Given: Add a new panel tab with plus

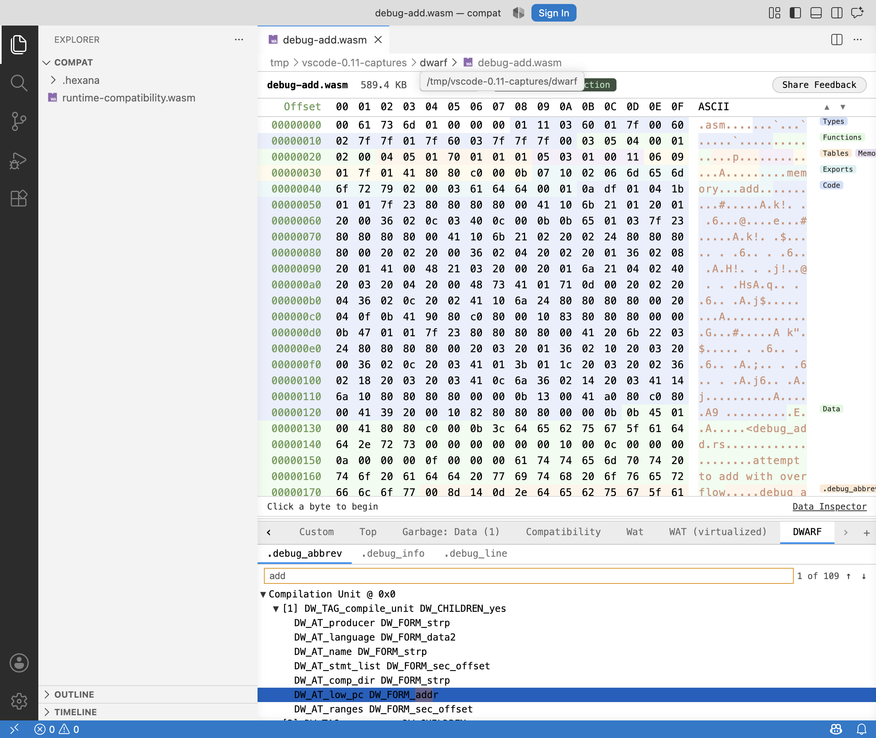Looking at the screenshot, I should pos(866,533).
